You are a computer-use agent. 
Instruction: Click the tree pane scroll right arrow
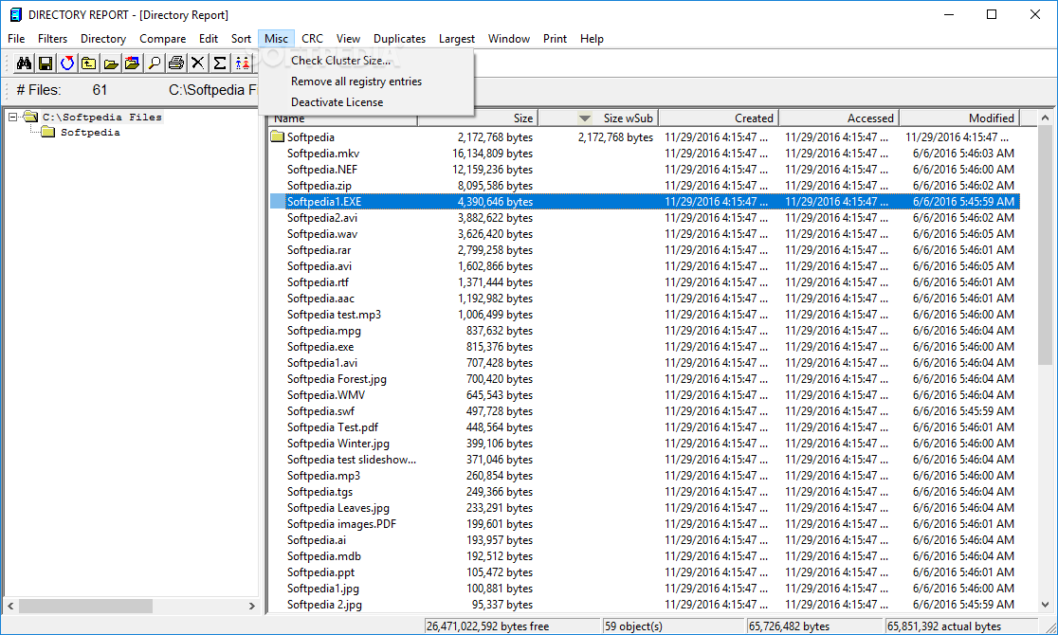click(x=251, y=606)
